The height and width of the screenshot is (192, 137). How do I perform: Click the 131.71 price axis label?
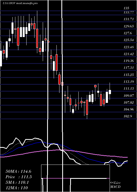(129, 19)
